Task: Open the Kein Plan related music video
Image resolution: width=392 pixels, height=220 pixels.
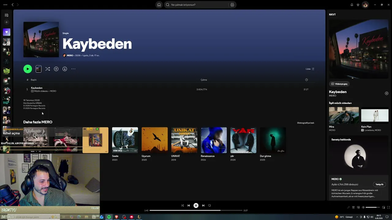Action: tap(375, 119)
